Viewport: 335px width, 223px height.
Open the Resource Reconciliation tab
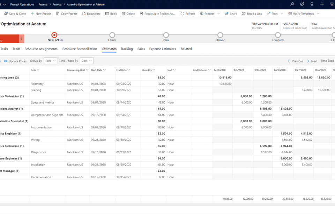click(80, 49)
